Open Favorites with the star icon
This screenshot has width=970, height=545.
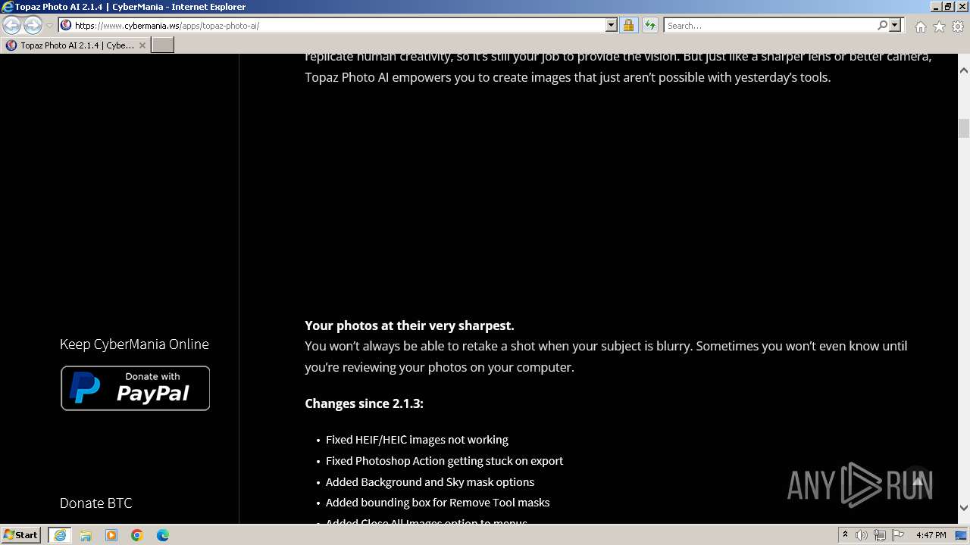(939, 26)
